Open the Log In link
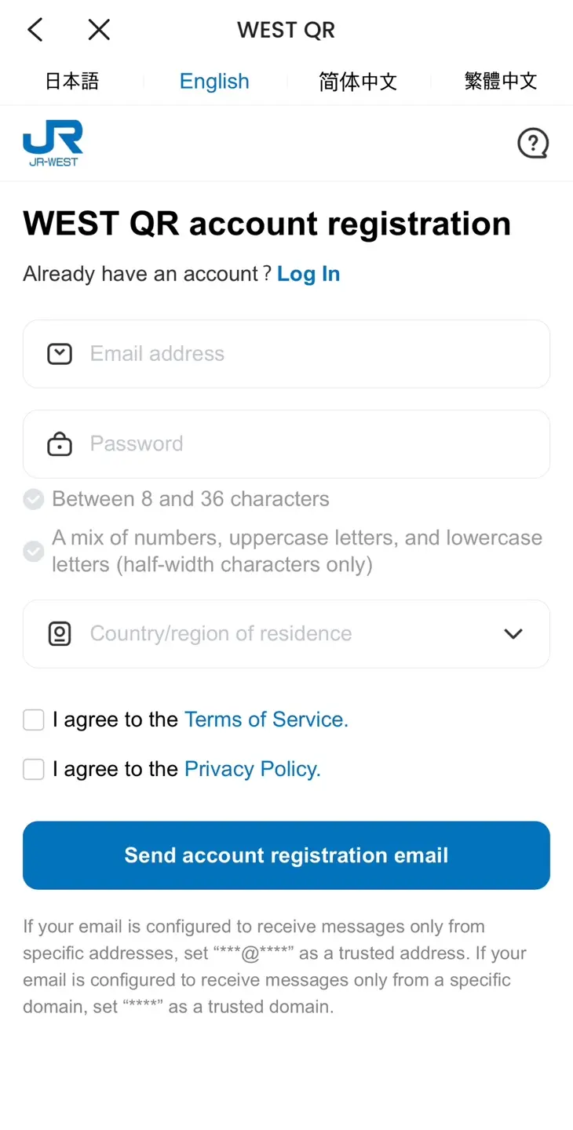573x1130 pixels. (x=308, y=274)
